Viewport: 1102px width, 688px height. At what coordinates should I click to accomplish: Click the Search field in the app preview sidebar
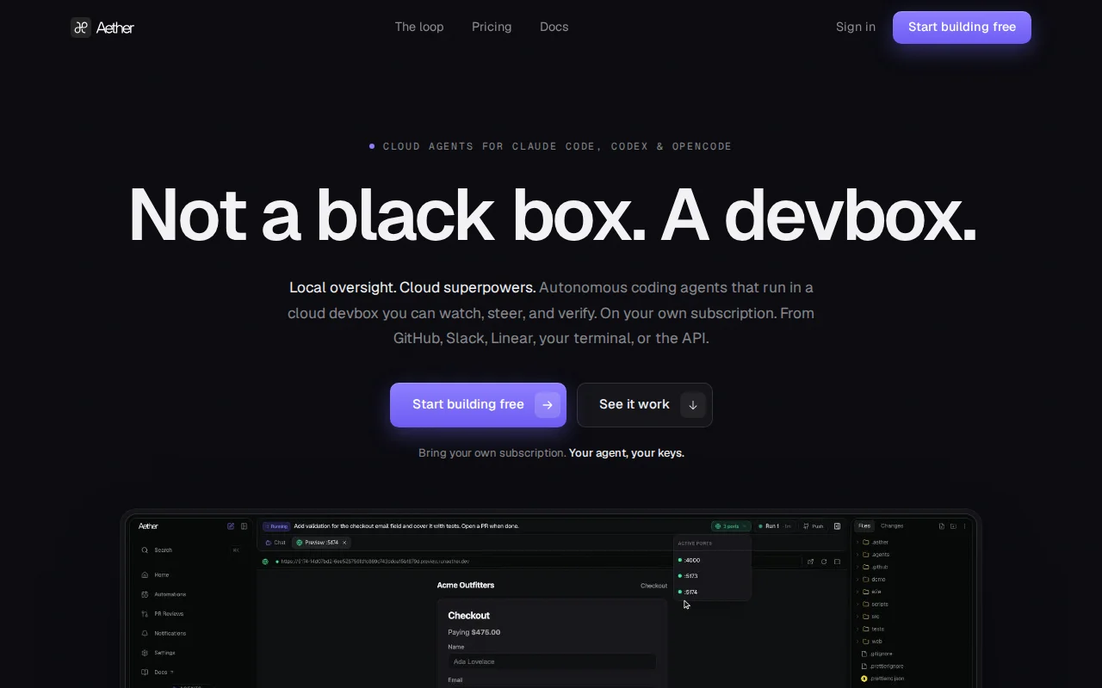point(191,550)
